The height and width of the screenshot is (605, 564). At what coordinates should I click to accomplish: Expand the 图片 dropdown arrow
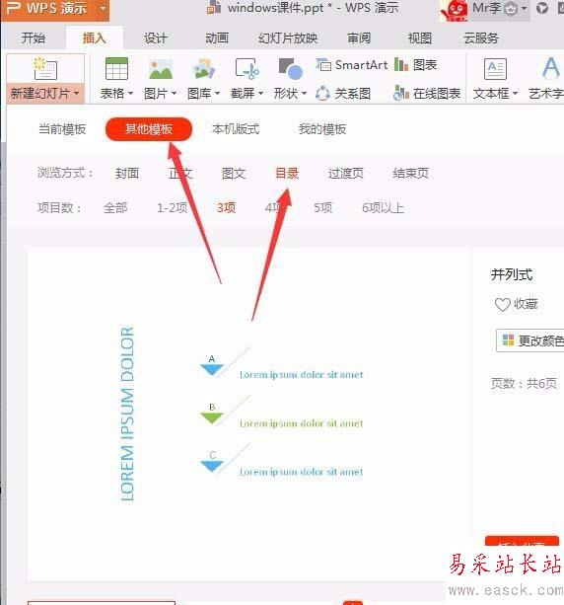click(174, 93)
